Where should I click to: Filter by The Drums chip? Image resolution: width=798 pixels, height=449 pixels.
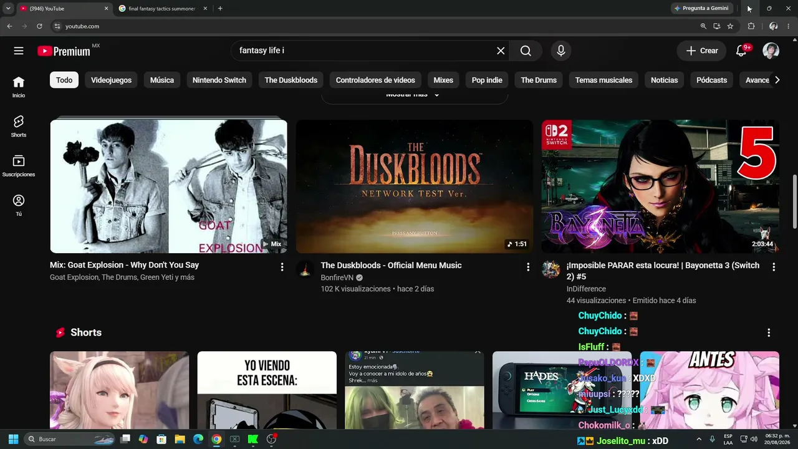[539, 80]
